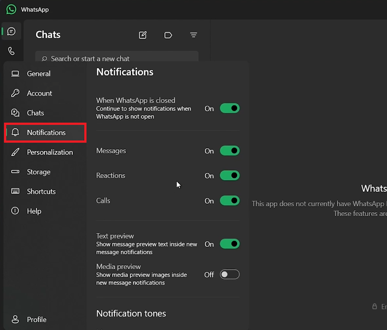The image size is (387, 330).
Task: Click the key icon beside Account
Action: (15, 93)
